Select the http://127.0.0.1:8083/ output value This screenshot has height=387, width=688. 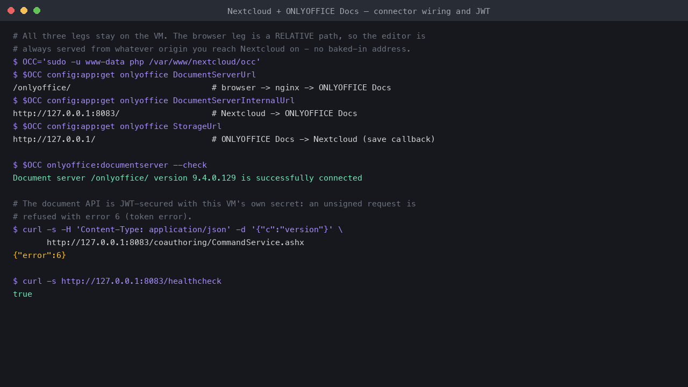pyautogui.click(x=66, y=113)
